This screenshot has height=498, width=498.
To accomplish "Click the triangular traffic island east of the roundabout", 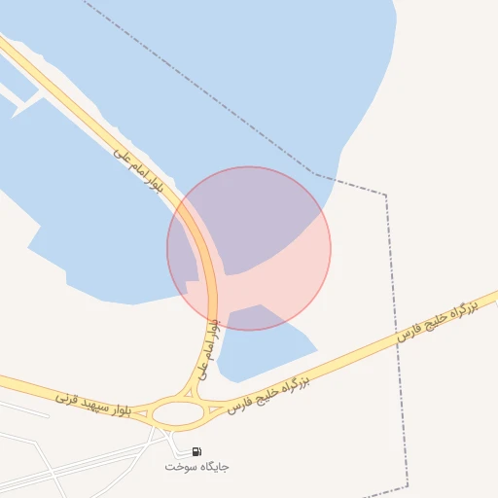I will point(214,410).
